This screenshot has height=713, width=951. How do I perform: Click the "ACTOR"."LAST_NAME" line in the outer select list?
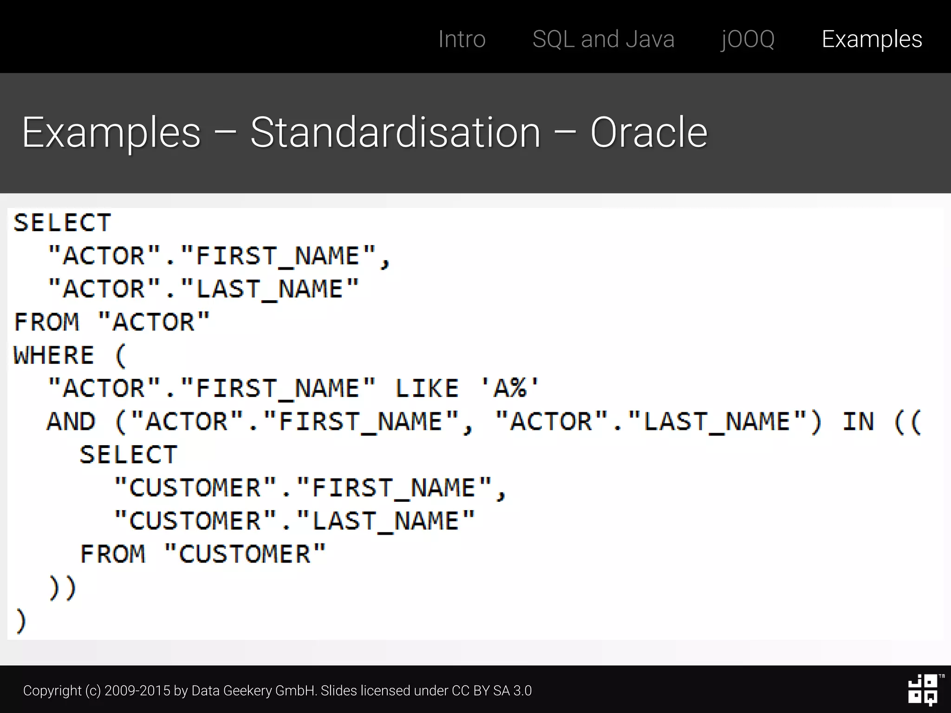(x=203, y=289)
